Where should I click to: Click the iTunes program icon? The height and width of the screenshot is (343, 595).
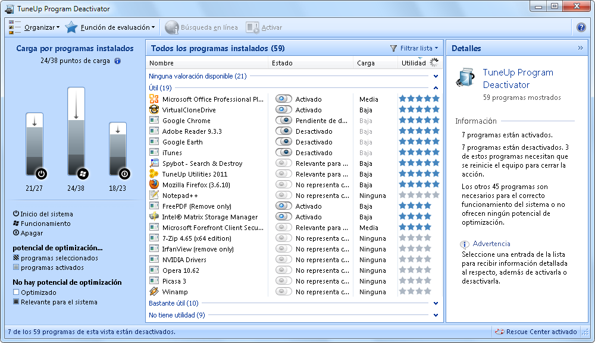154,152
